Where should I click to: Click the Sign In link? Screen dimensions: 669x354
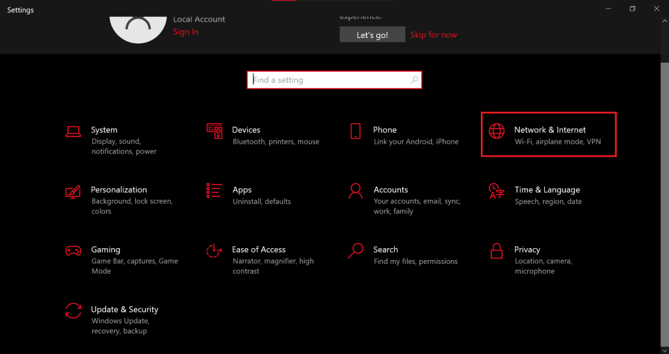click(186, 32)
